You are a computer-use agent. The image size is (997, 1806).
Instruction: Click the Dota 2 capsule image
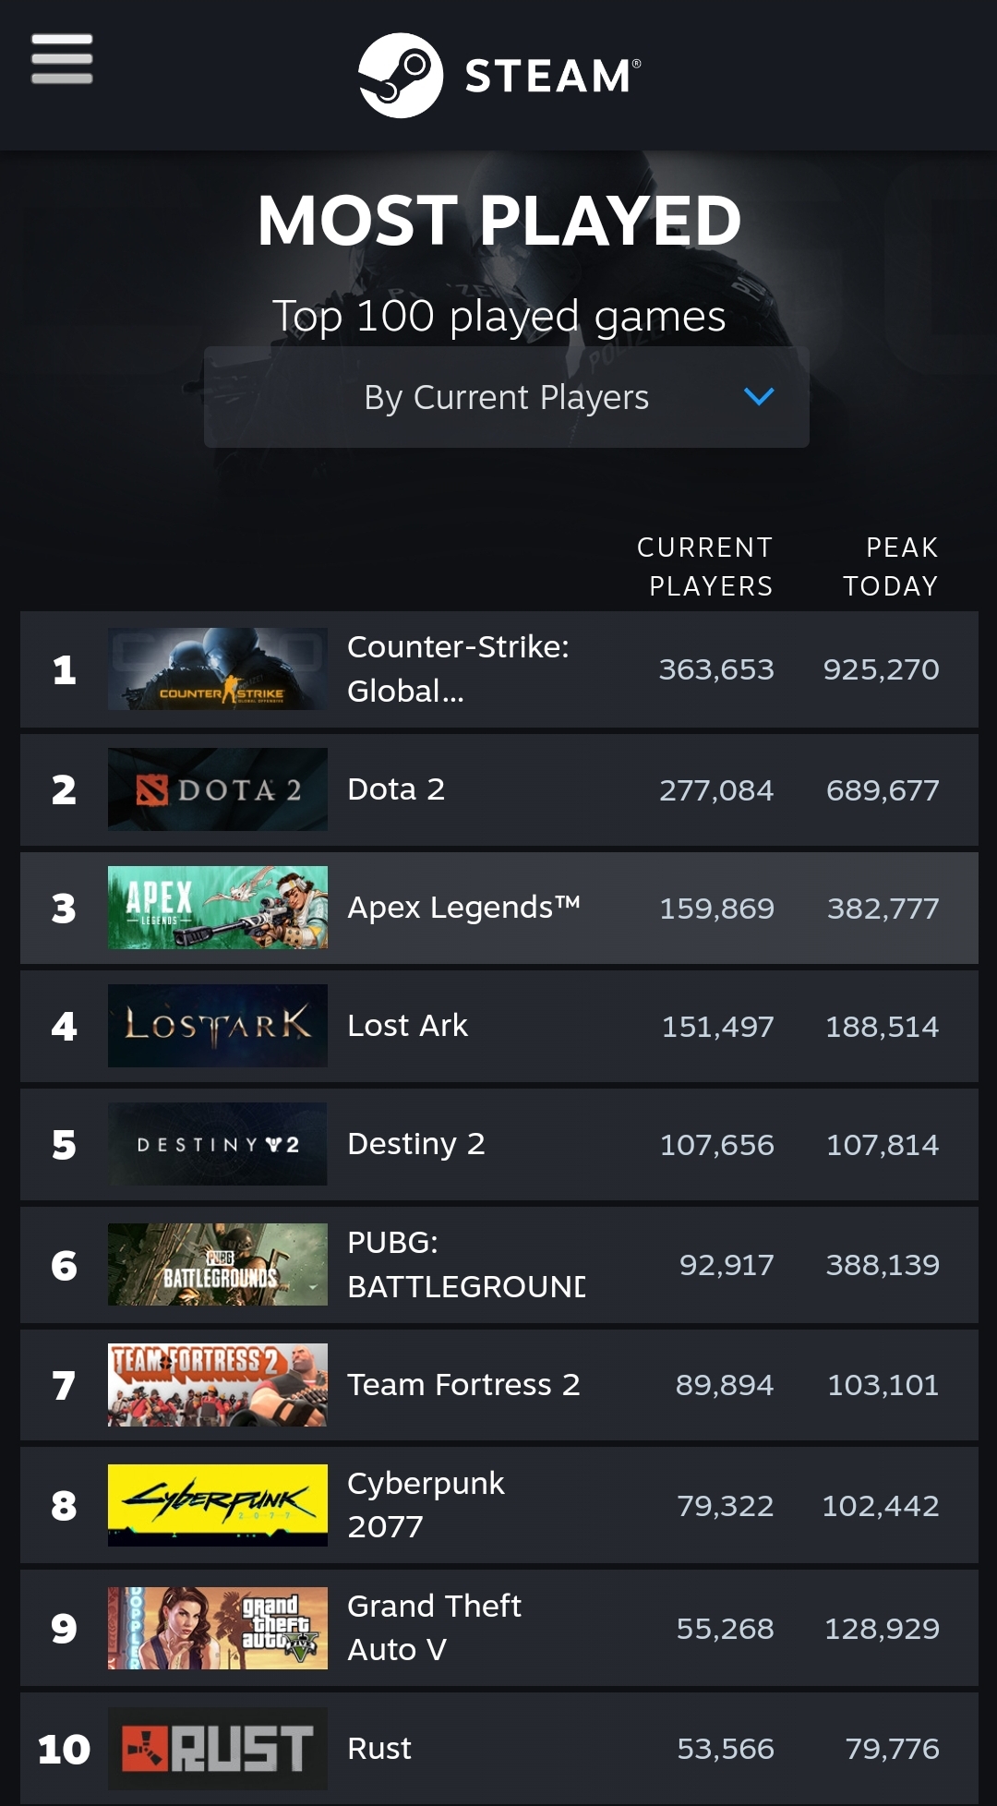click(218, 790)
